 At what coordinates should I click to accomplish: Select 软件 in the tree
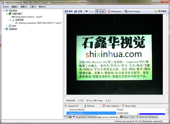(14, 26)
